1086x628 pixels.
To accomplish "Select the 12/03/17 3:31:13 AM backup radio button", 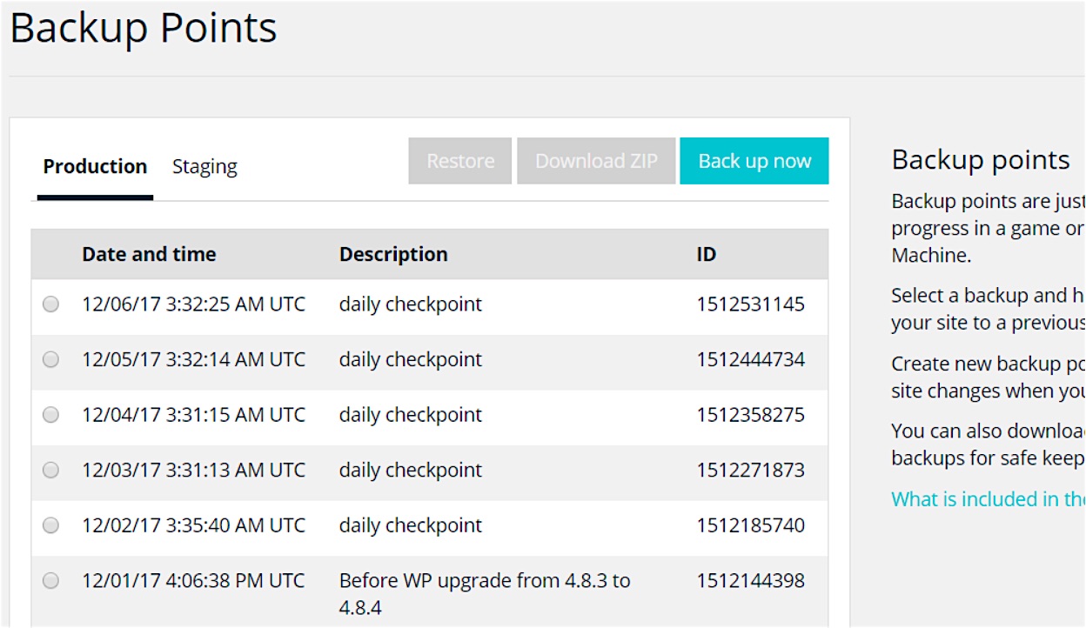I will tap(51, 470).
